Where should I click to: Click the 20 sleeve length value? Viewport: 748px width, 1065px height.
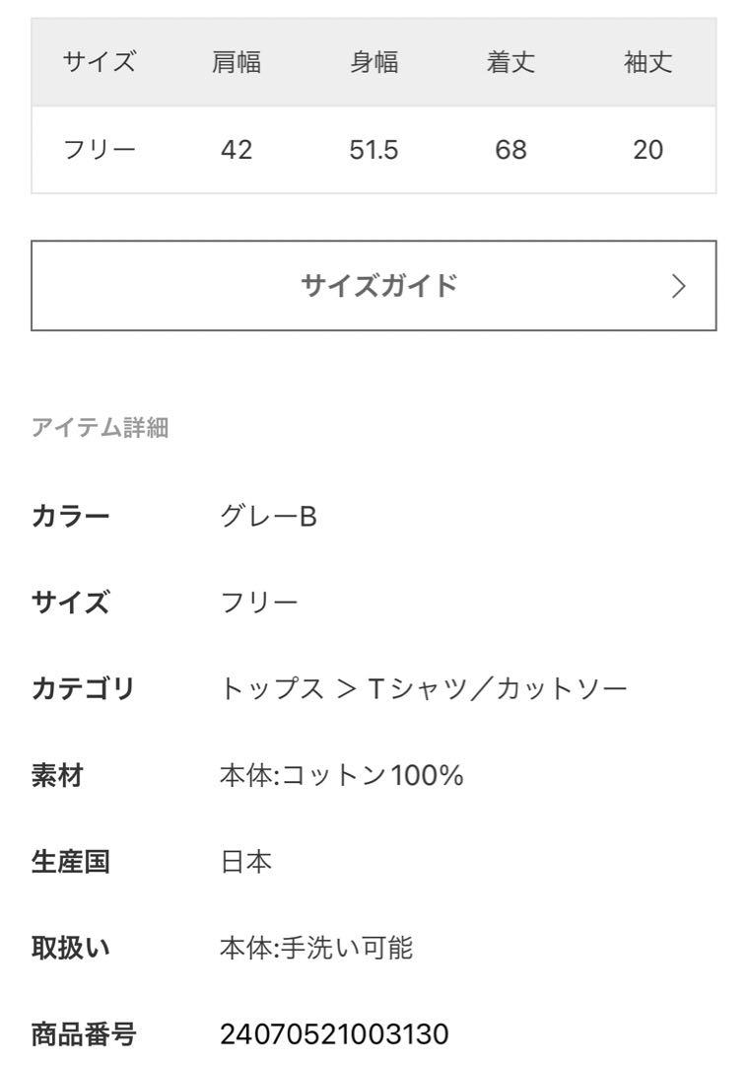pyautogui.click(x=647, y=150)
